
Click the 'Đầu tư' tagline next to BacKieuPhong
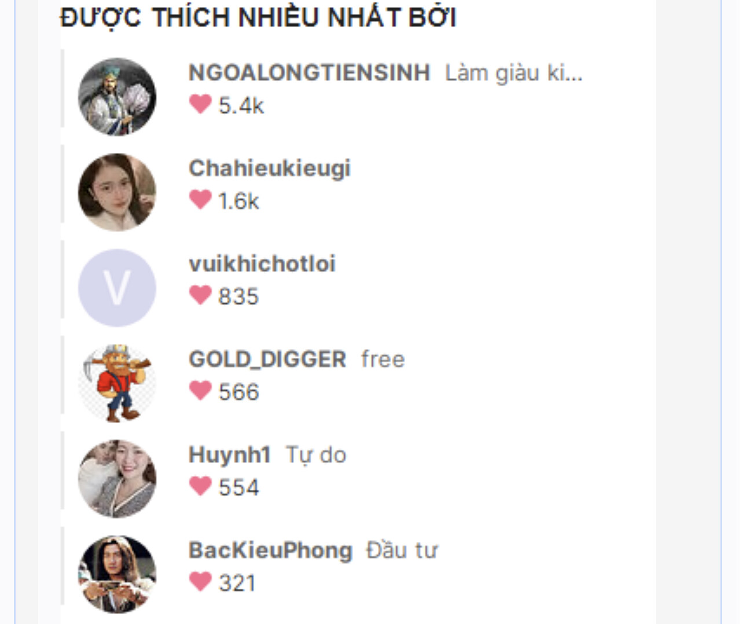coord(402,550)
